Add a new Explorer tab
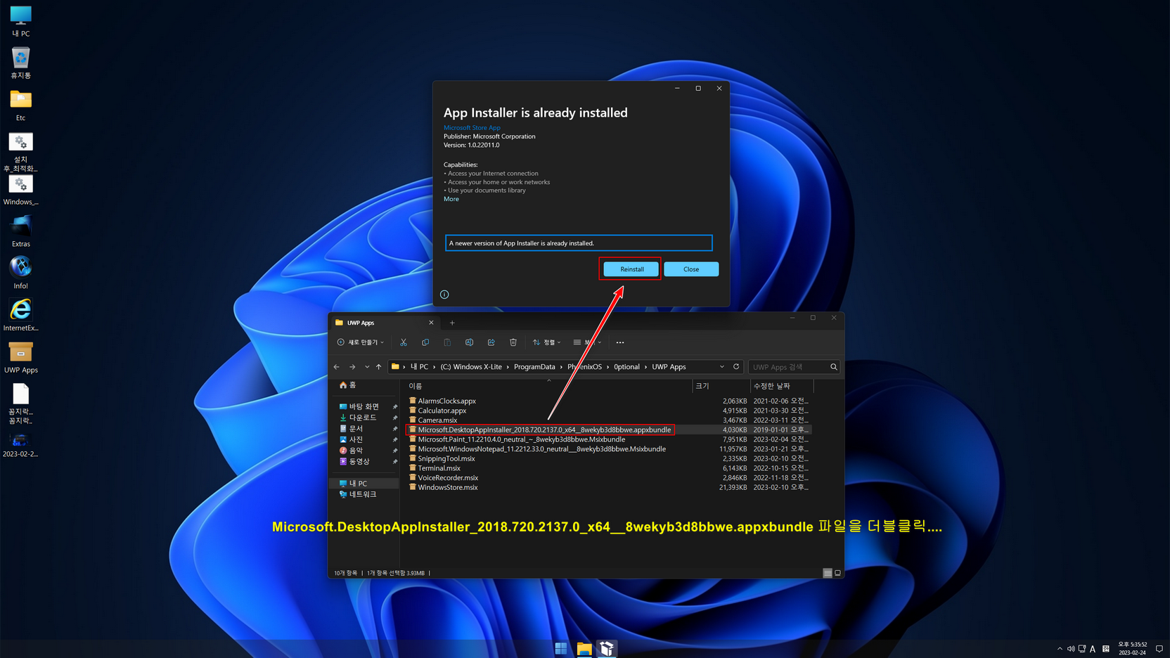Image resolution: width=1170 pixels, height=658 pixels. 452,323
